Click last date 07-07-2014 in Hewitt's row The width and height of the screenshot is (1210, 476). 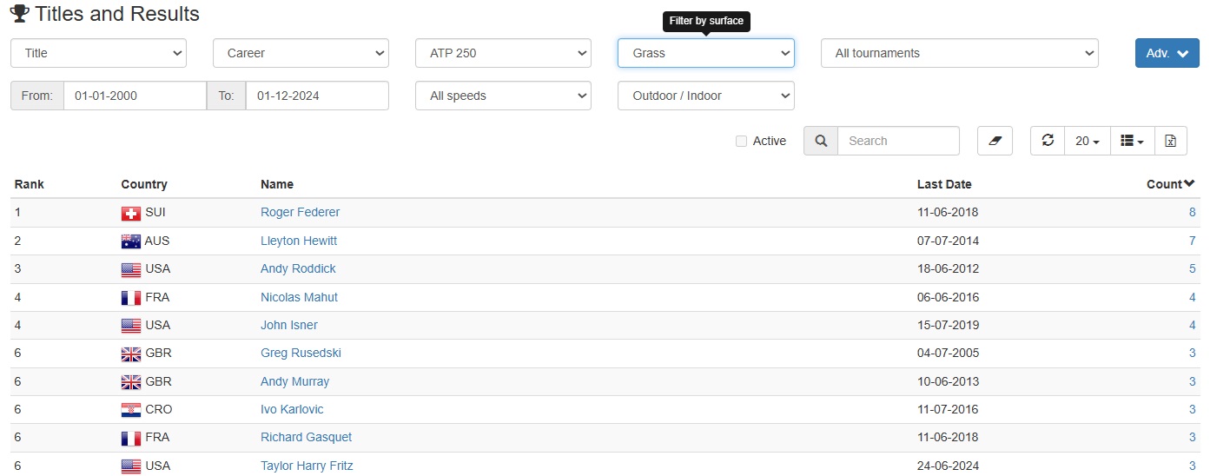point(949,241)
